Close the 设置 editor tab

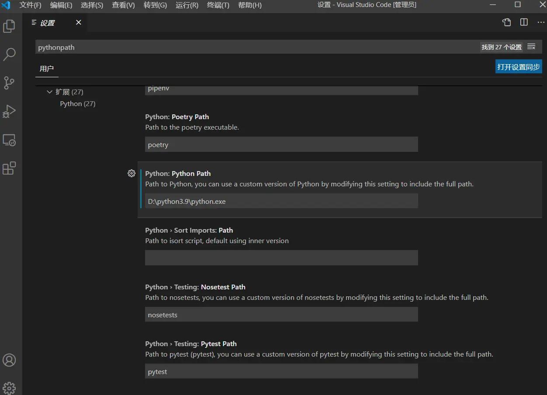(x=79, y=22)
